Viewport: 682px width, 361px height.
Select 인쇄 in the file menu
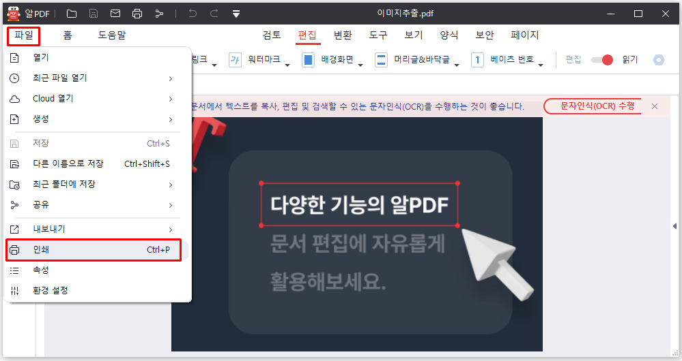tap(98, 250)
